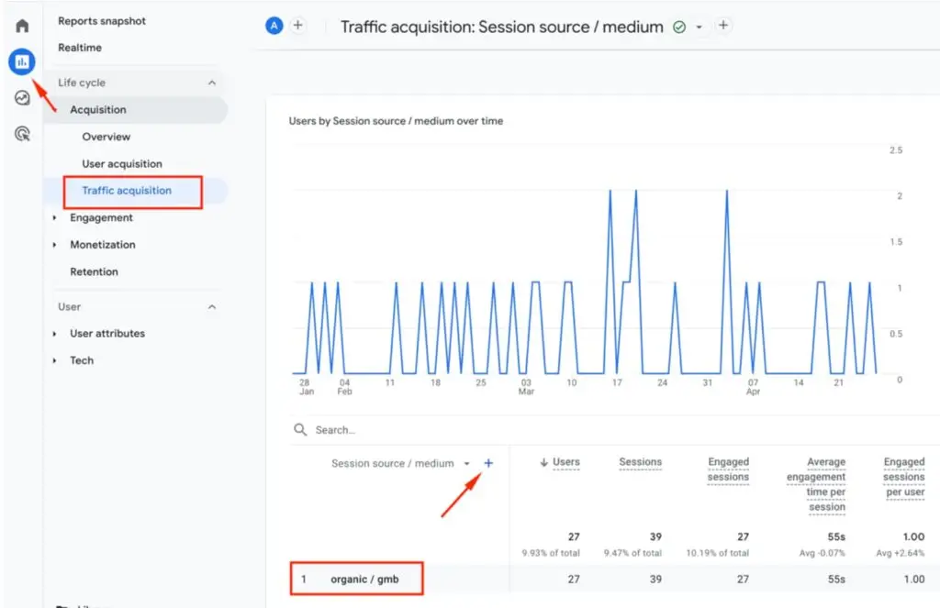Go to Realtime report
Image resolution: width=940 pixels, height=608 pixels.
point(80,48)
